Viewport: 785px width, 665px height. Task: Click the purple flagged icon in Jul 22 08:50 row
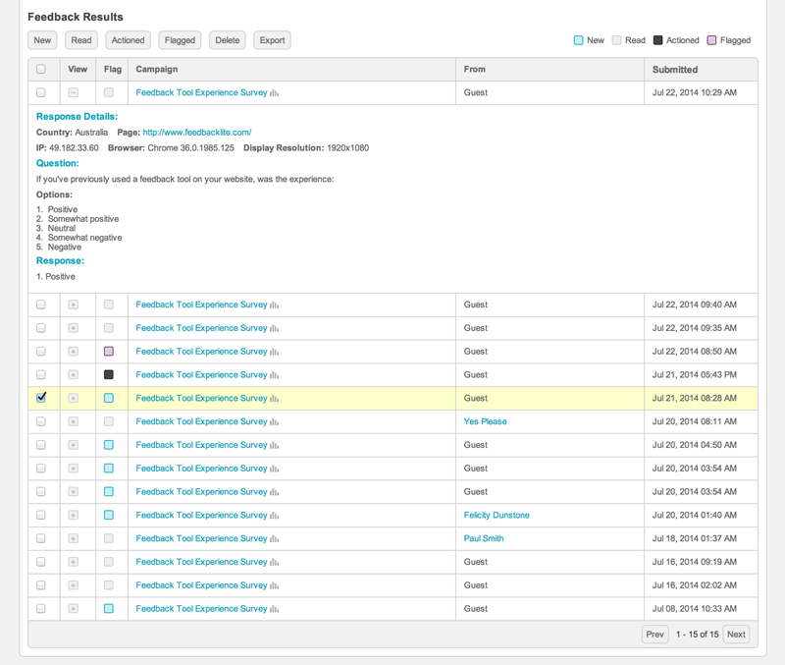point(109,352)
